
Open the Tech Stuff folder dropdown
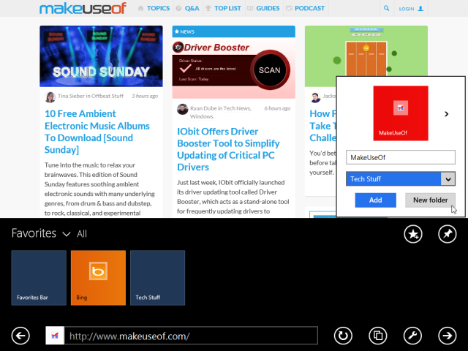point(401,178)
